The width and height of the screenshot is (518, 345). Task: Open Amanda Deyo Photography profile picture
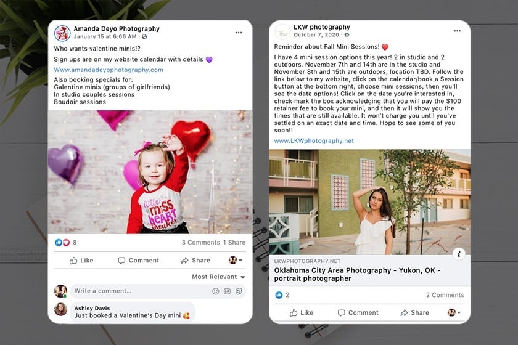click(62, 33)
